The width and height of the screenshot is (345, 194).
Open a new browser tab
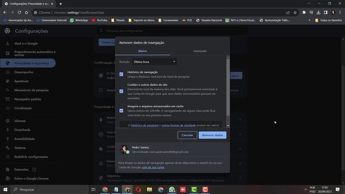(x=60, y=4)
